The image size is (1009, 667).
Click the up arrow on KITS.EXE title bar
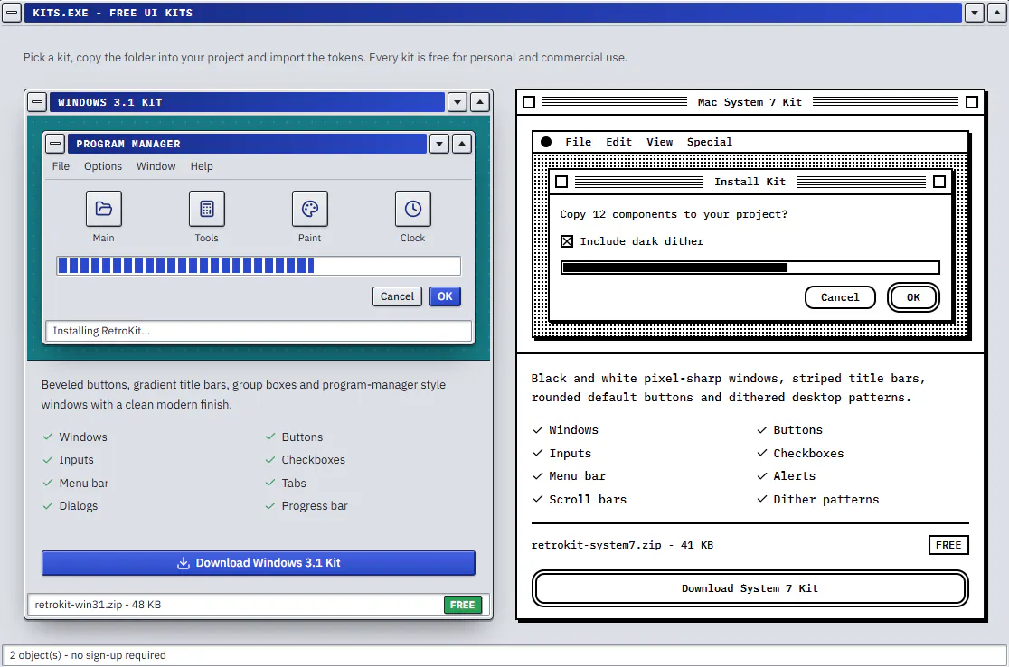pos(996,13)
